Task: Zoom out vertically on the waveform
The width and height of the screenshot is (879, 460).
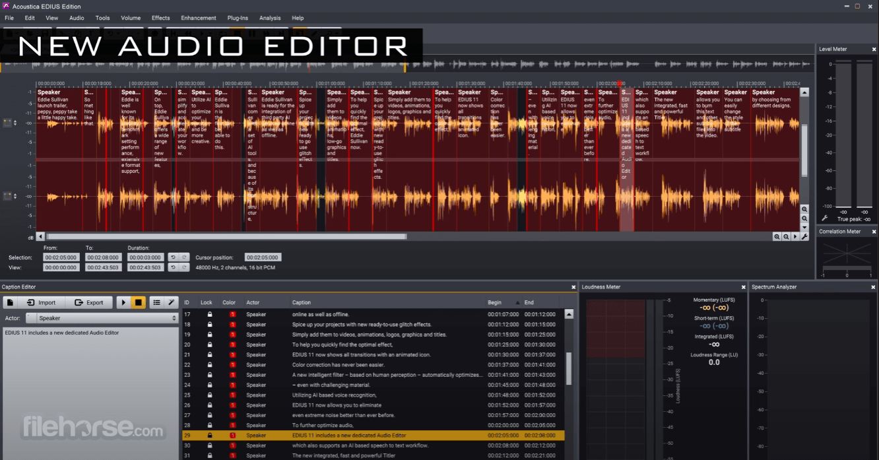Action: tap(804, 218)
